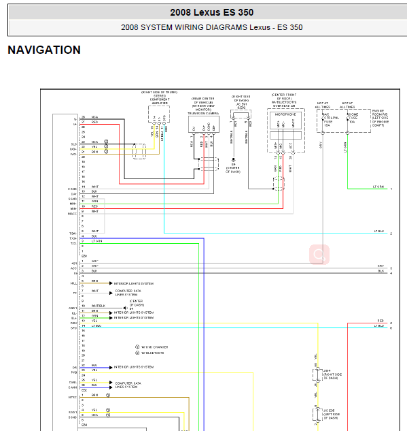Click the 'W/ BLUETOOTH' legend note

tap(152, 353)
